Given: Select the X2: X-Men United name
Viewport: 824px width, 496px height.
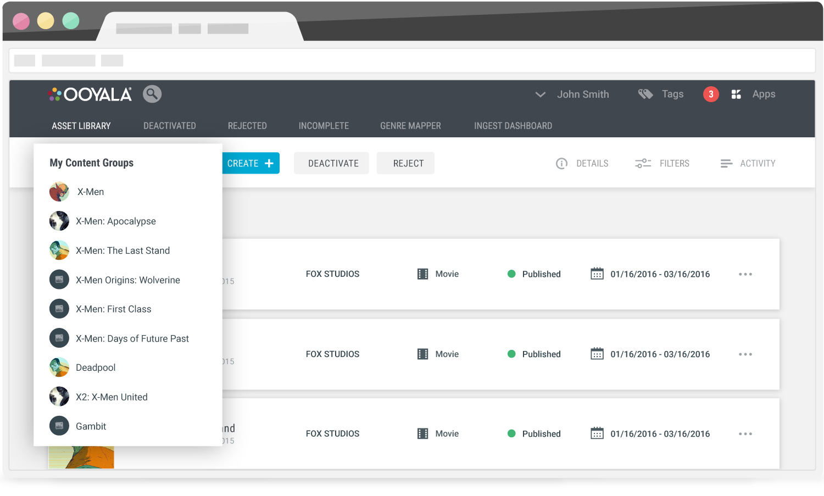Looking at the screenshot, I should [x=112, y=397].
